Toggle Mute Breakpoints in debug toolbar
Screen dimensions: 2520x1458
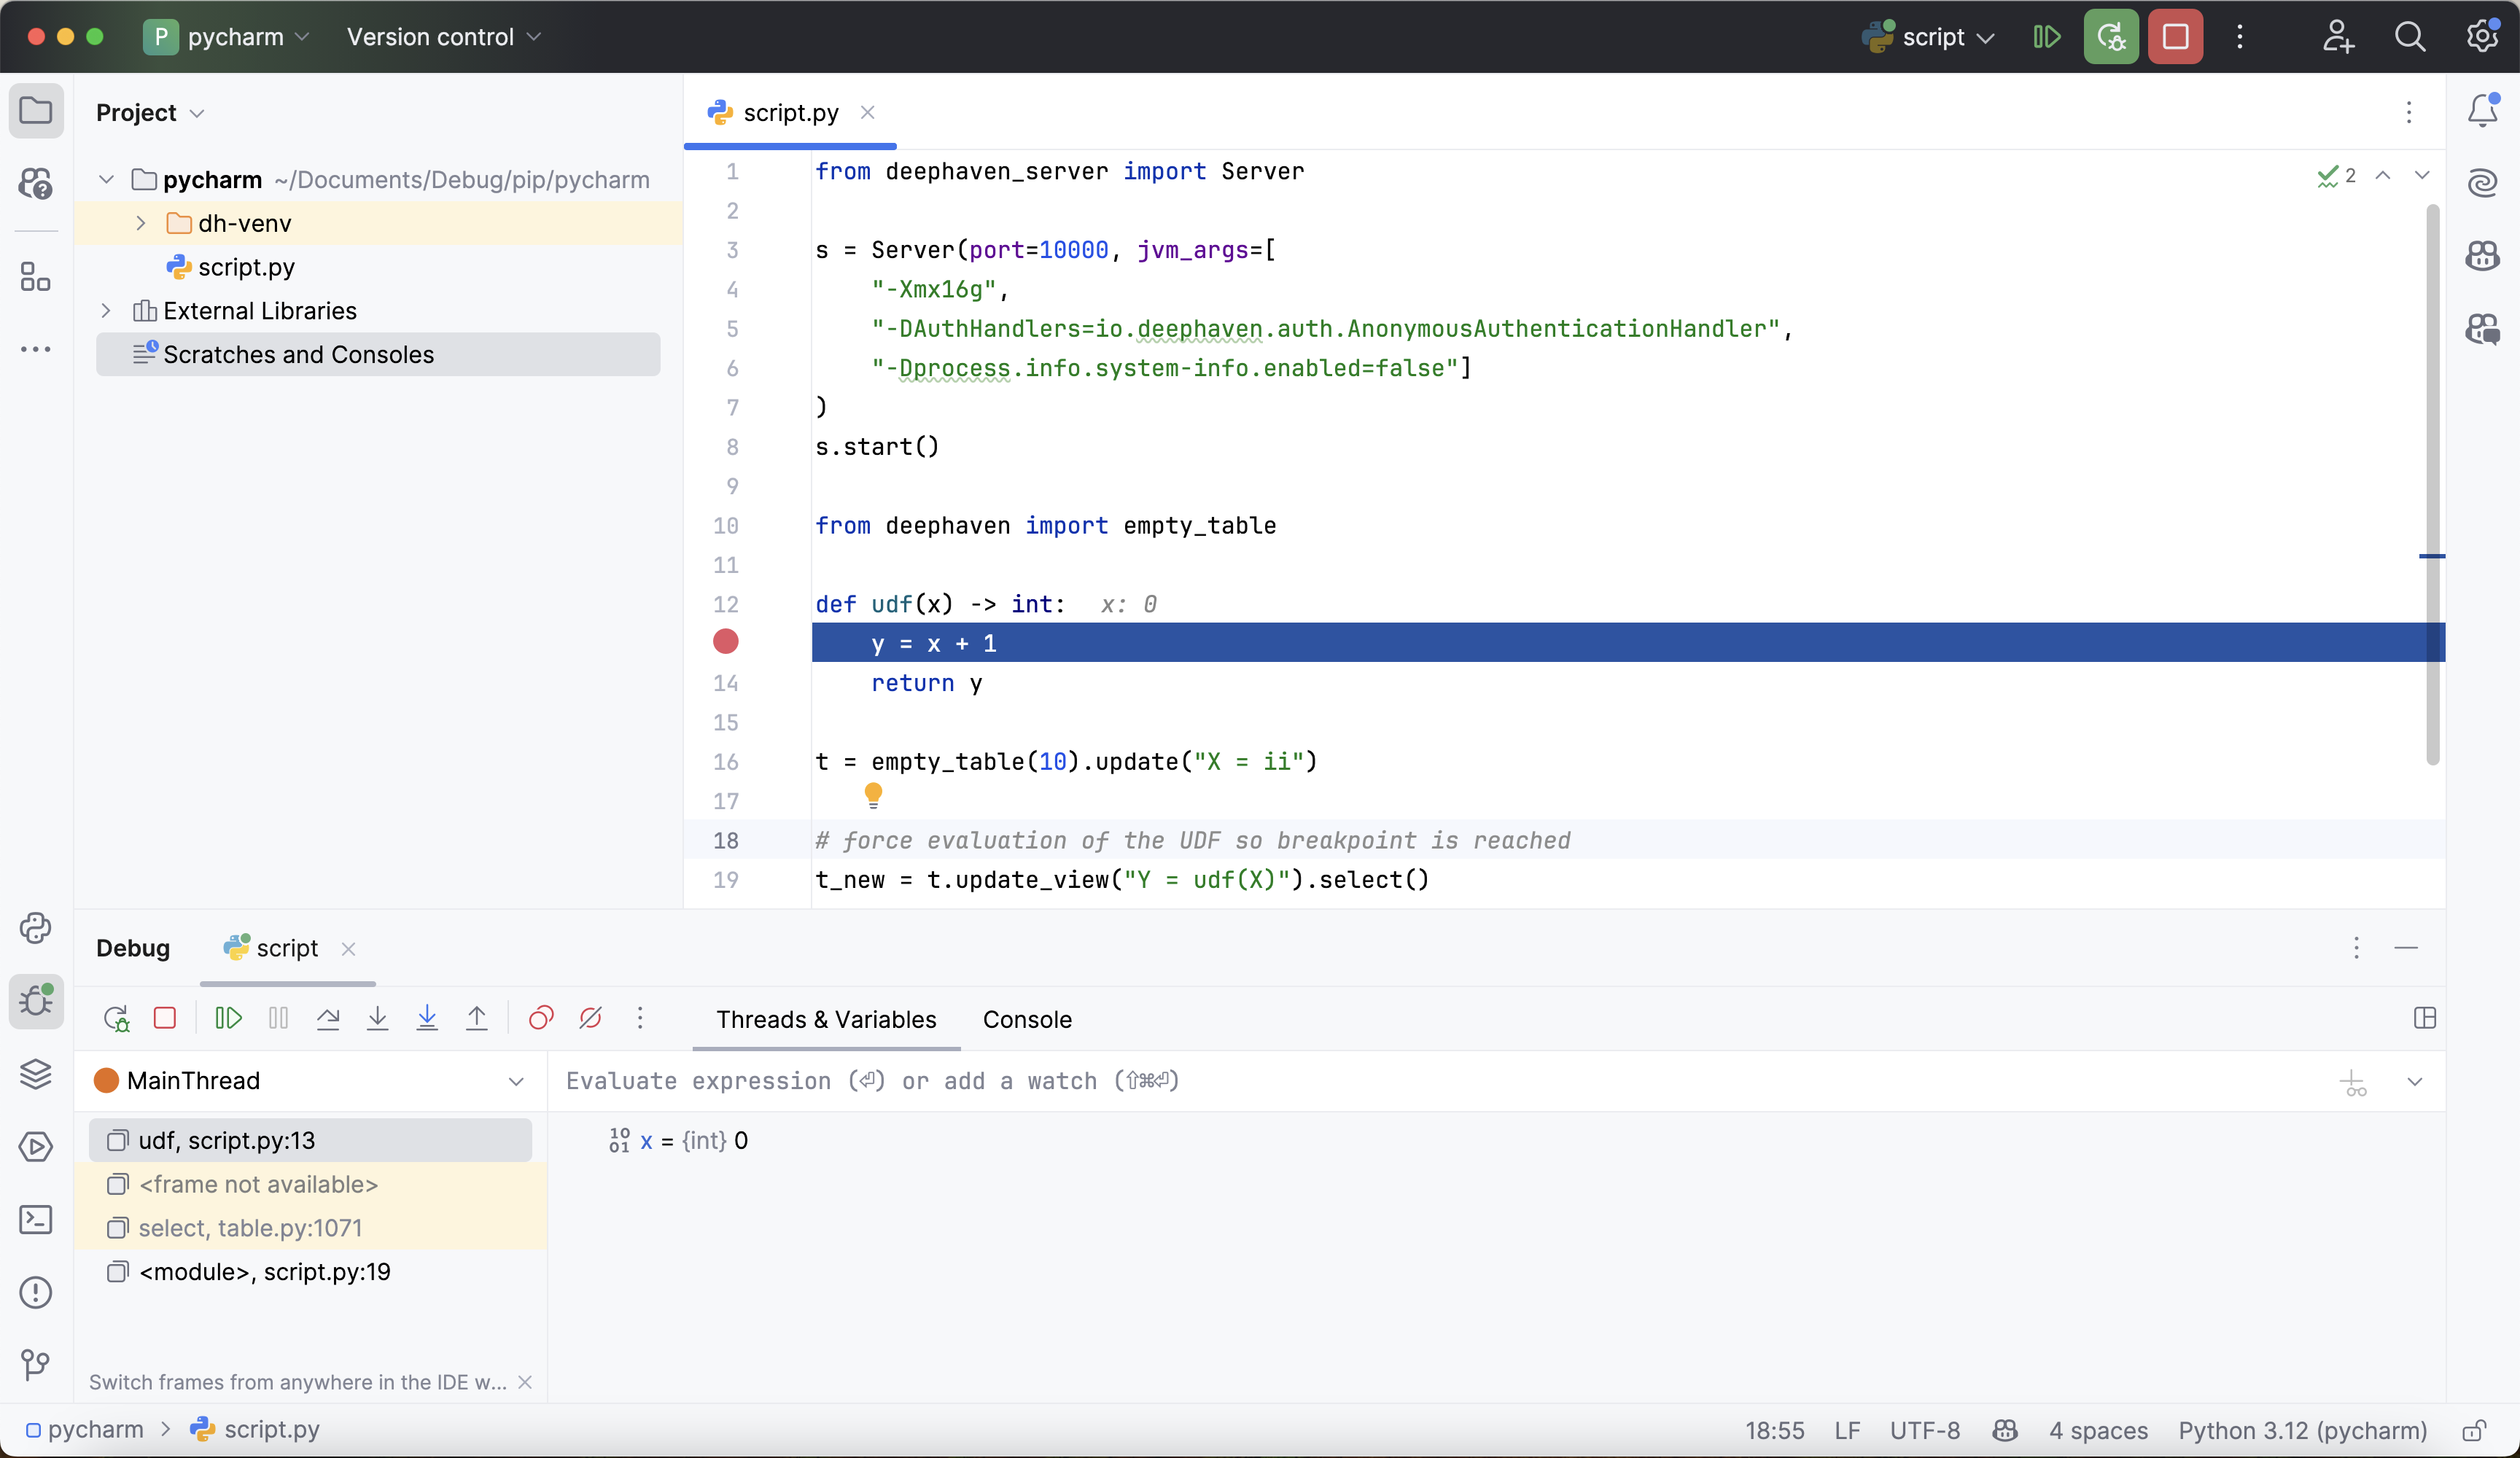591,1018
